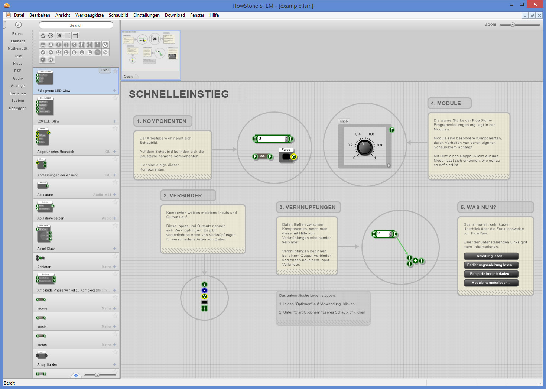Open the Werkzeugkiste menu
This screenshot has height=389, width=546.
pyautogui.click(x=90, y=15)
